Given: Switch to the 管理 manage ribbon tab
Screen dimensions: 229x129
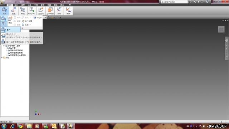Looking at the screenshot, I should point(43,5).
